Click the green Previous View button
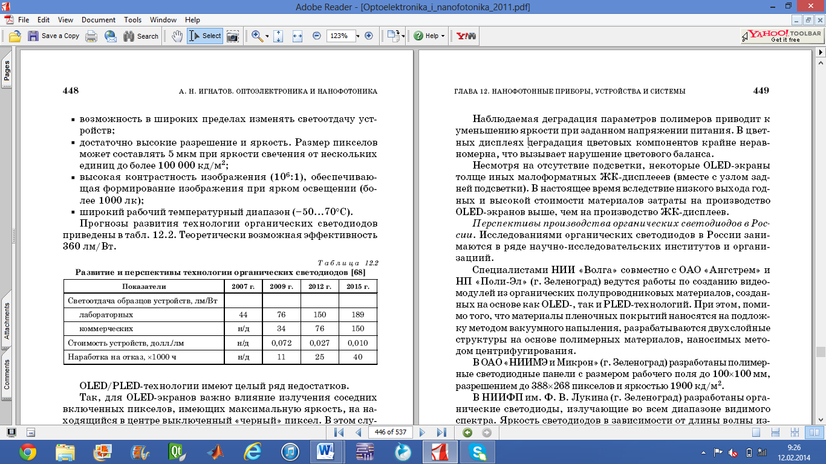 pyautogui.click(x=467, y=433)
